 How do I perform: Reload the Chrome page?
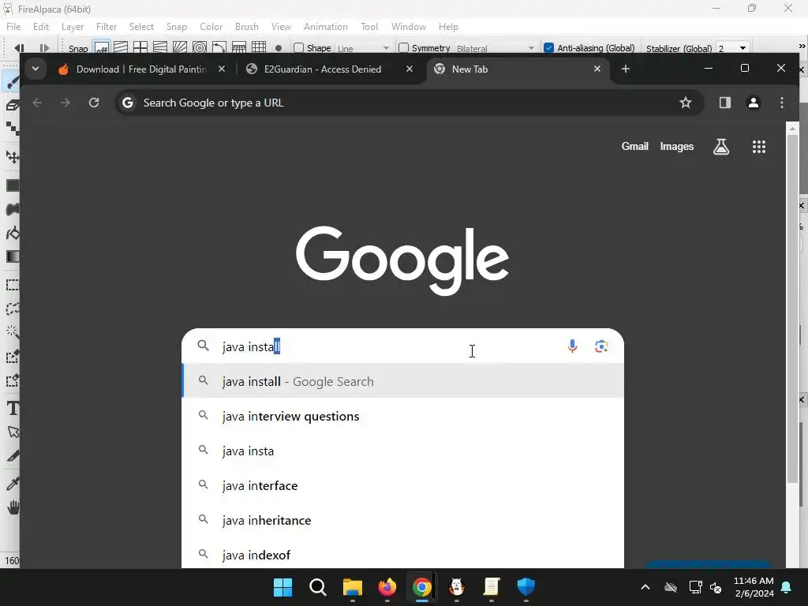click(x=93, y=103)
